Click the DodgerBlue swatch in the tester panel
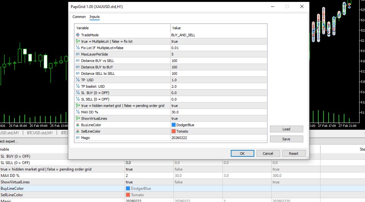 pyautogui.click(x=128, y=188)
